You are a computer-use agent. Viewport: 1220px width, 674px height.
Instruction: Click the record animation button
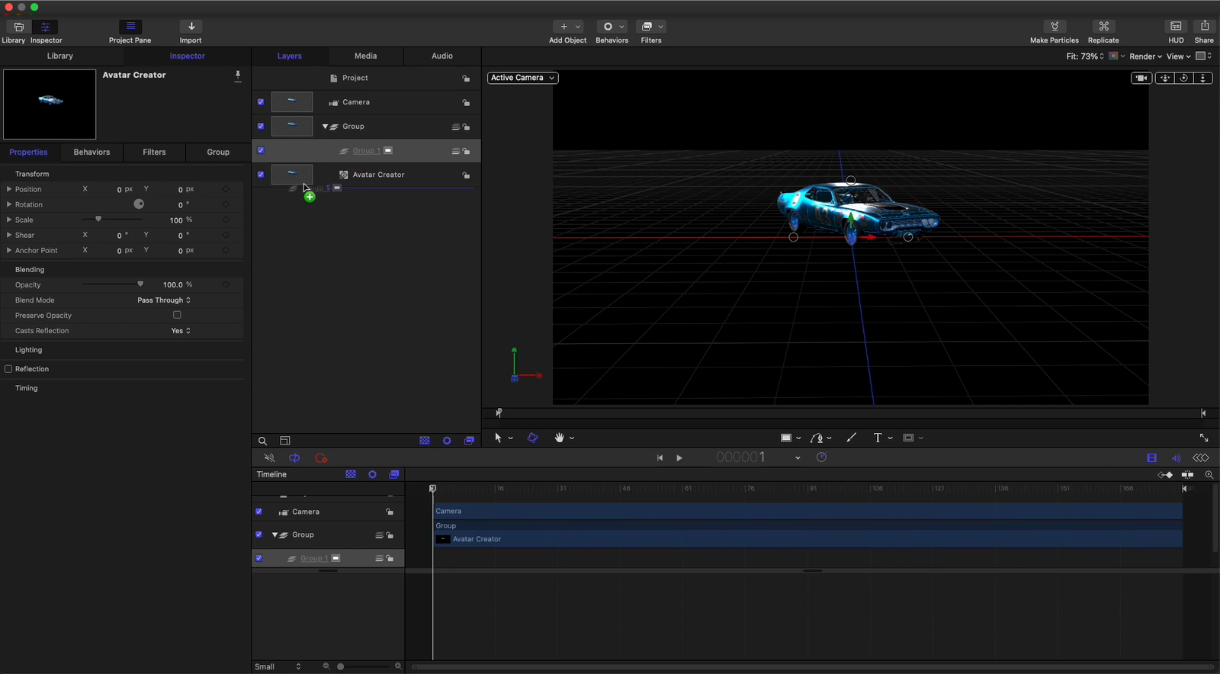point(321,458)
